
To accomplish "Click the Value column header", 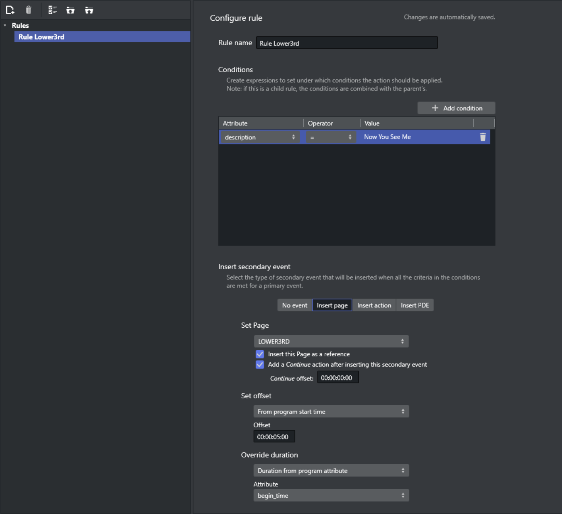I will click(x=417, y=123).
